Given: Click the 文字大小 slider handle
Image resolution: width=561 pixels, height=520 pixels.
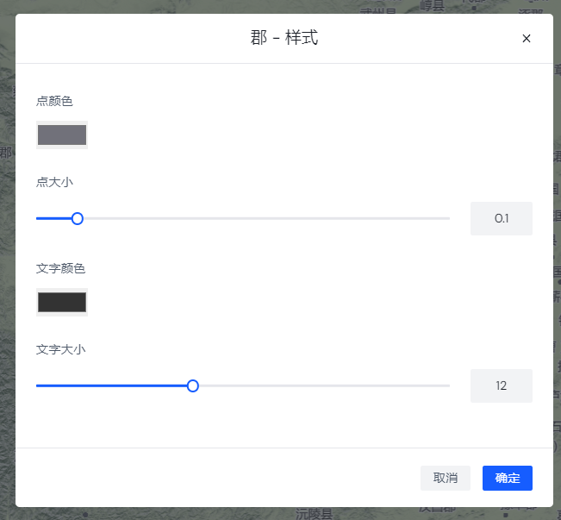Looking at the screenshot, I should 193,386.
